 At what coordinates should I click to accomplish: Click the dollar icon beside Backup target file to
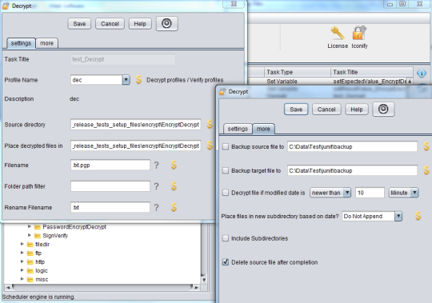pyautogui.click(x=426, y=170)
